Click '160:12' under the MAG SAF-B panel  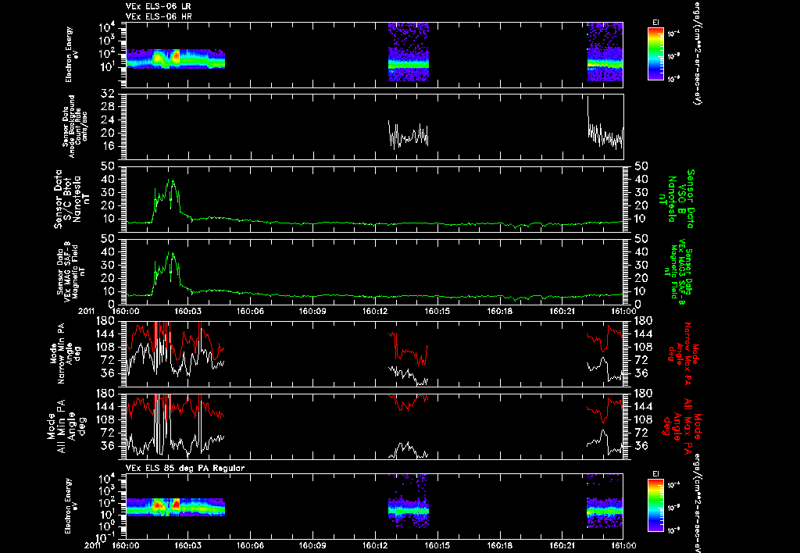click(x=375, y=311)
